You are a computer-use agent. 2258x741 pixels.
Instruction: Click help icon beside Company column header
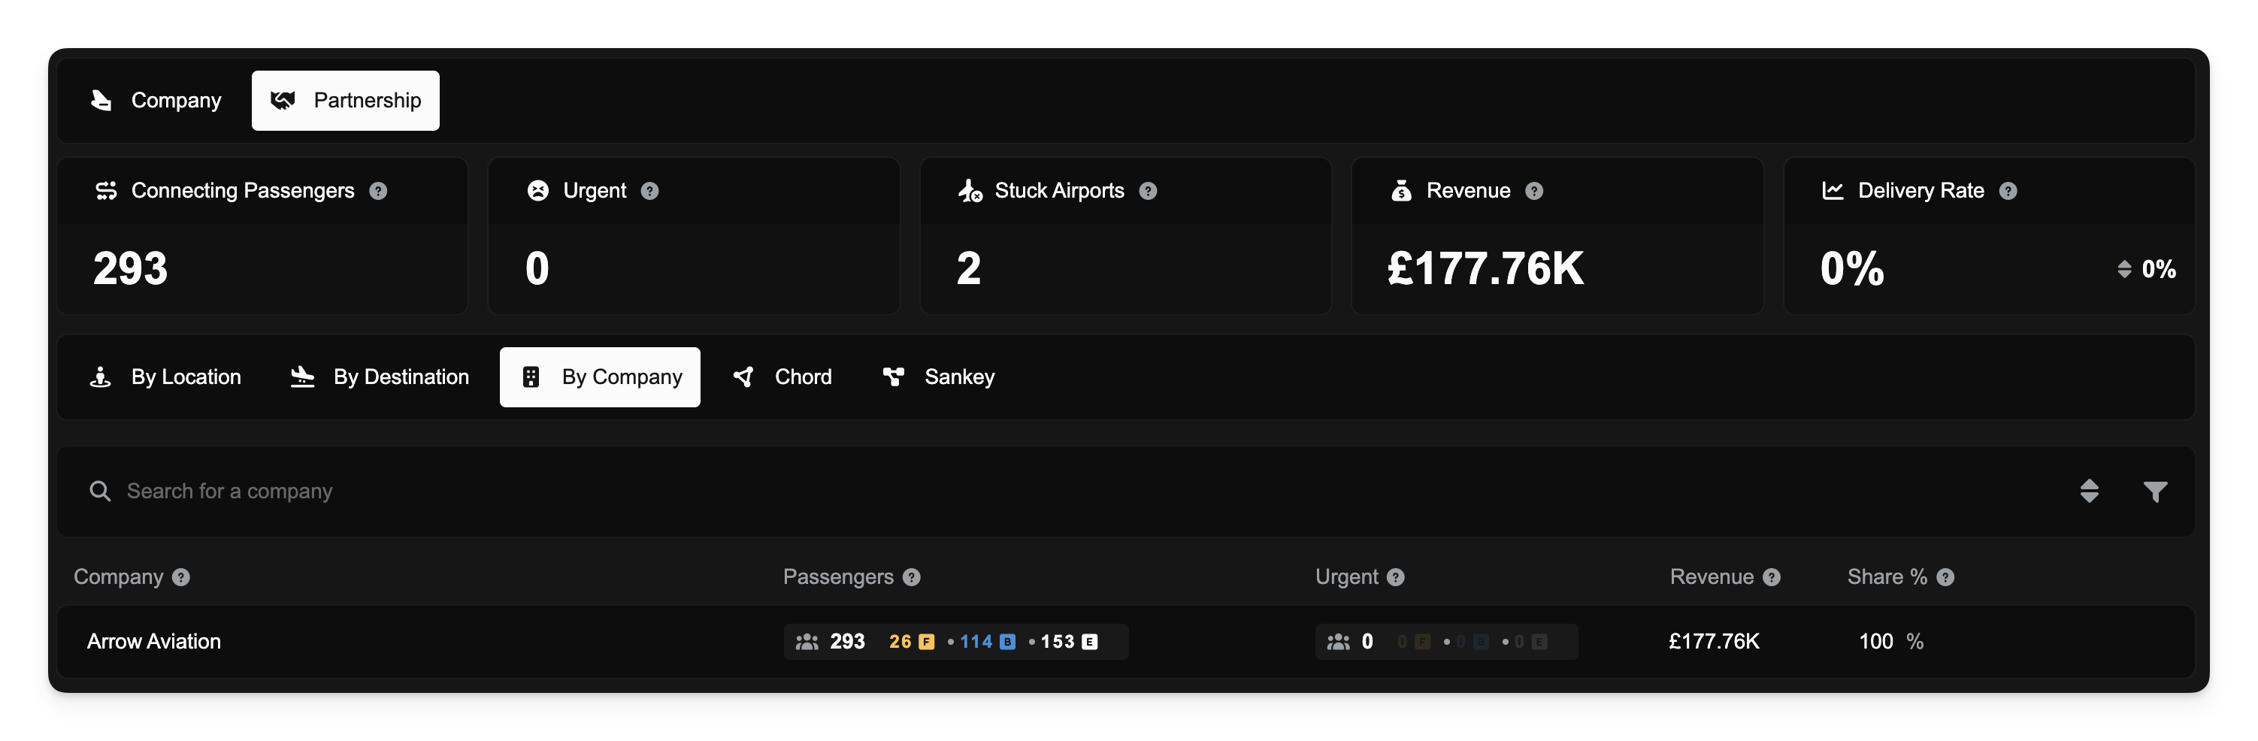tap(180, 577)
